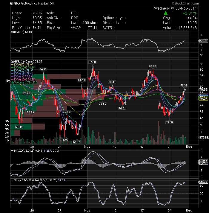Click the Dividends no entry
209x213 pixels.
pos(114,23)
